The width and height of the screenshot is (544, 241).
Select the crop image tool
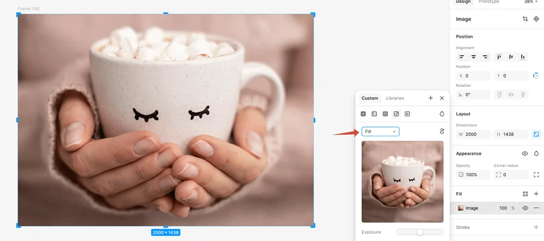(x=526, y=19)
